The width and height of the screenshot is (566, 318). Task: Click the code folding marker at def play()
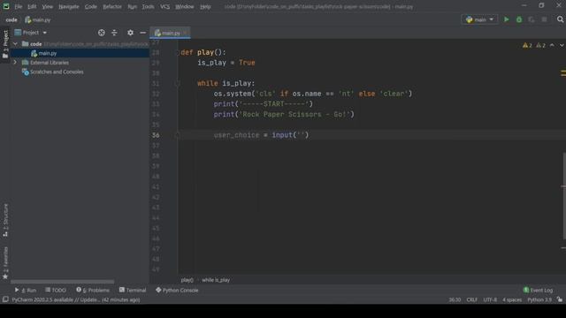(177, 52)
